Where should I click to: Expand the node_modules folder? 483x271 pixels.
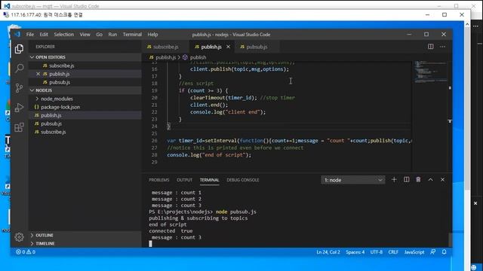tap(85, 99)
